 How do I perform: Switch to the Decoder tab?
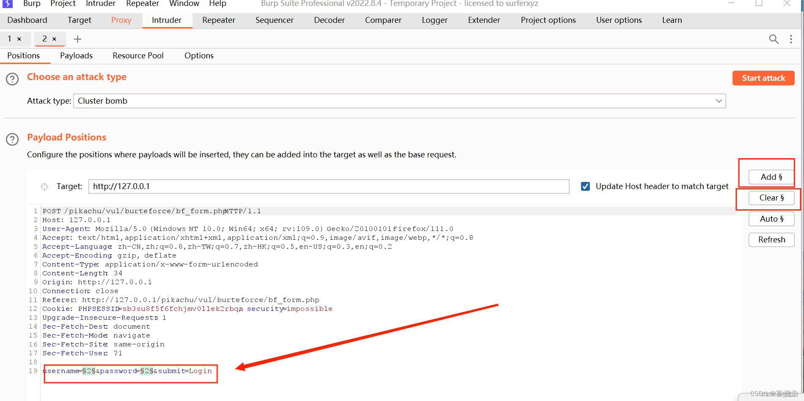point(329,20)
